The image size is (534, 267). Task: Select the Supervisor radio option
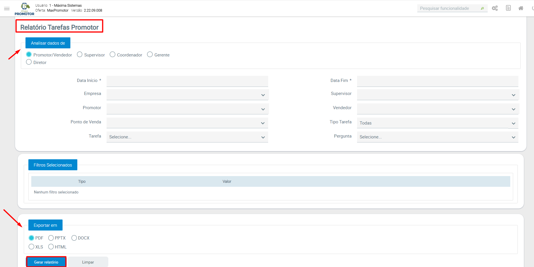pyautogui.click(x=80, y=54)
